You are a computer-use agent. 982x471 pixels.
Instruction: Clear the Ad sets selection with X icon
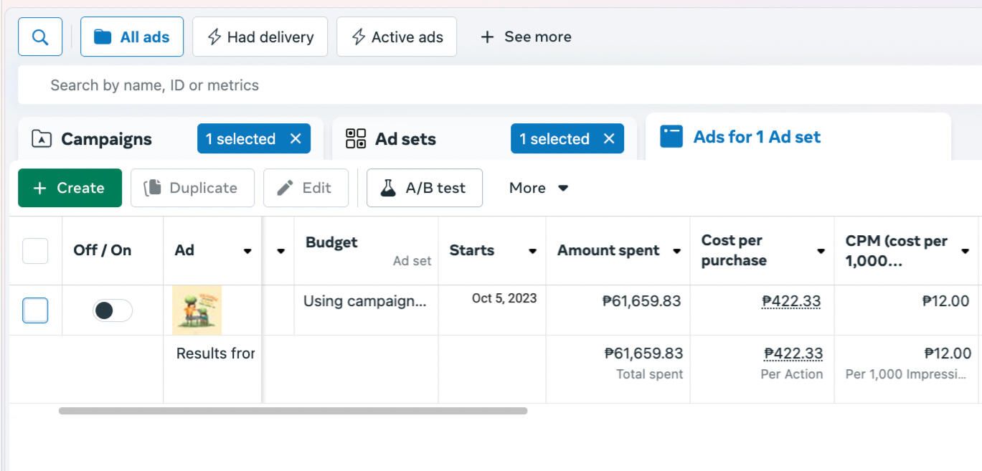point(609,139)
